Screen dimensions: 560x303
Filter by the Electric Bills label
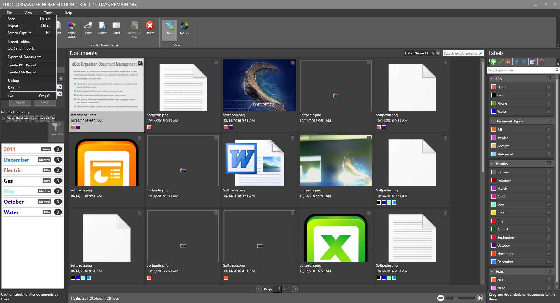click(33, 170)
